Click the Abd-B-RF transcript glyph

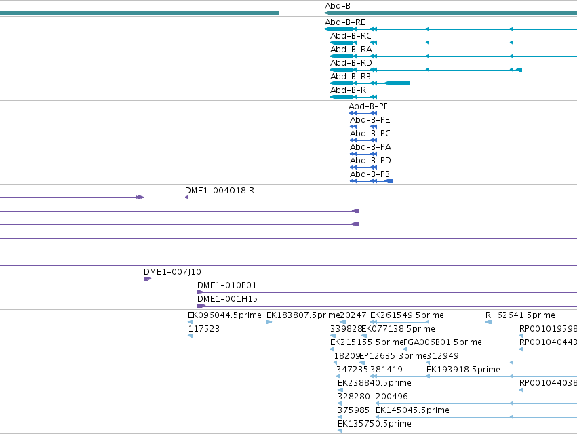354,97
